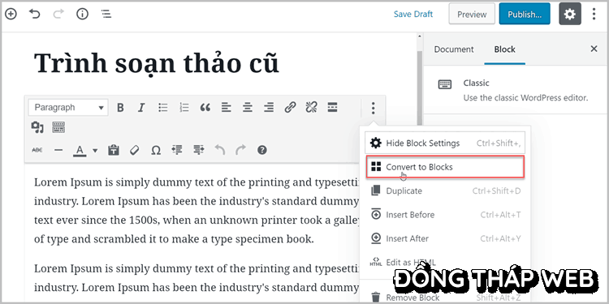Insert a horizontal line
Image resolution: width=609 pixels, height=304 pixels.
pyautogui.click(x=58, y=150)
